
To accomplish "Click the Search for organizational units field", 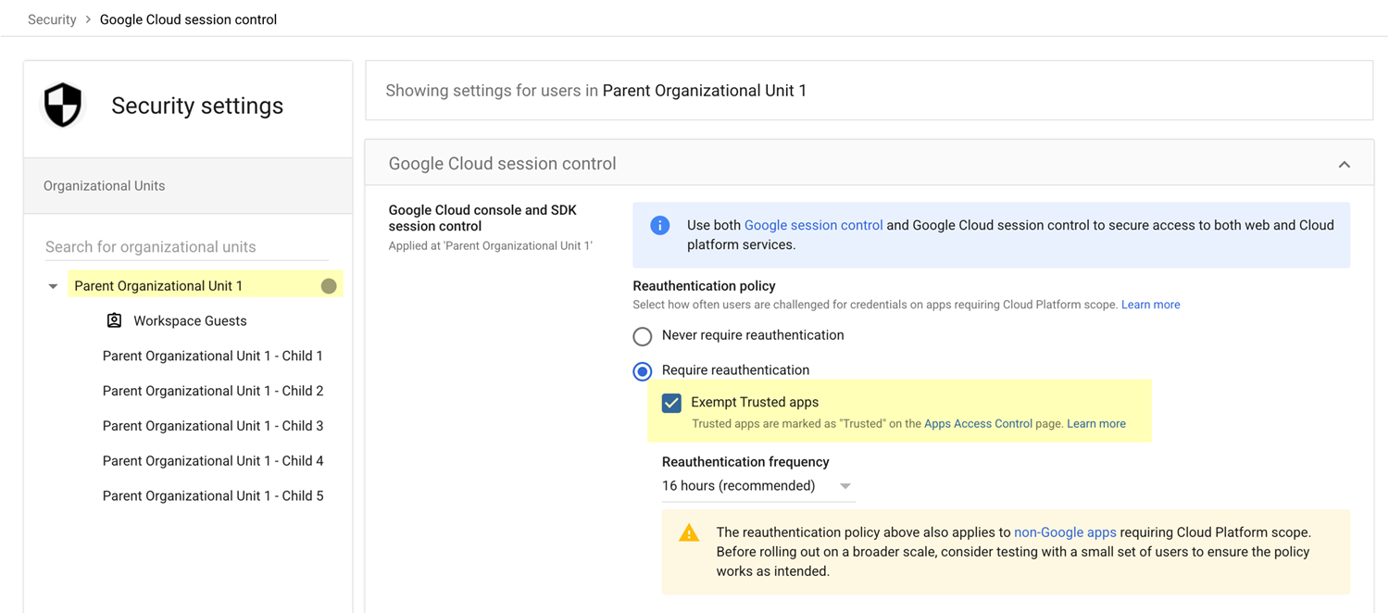I will (187, 247).
